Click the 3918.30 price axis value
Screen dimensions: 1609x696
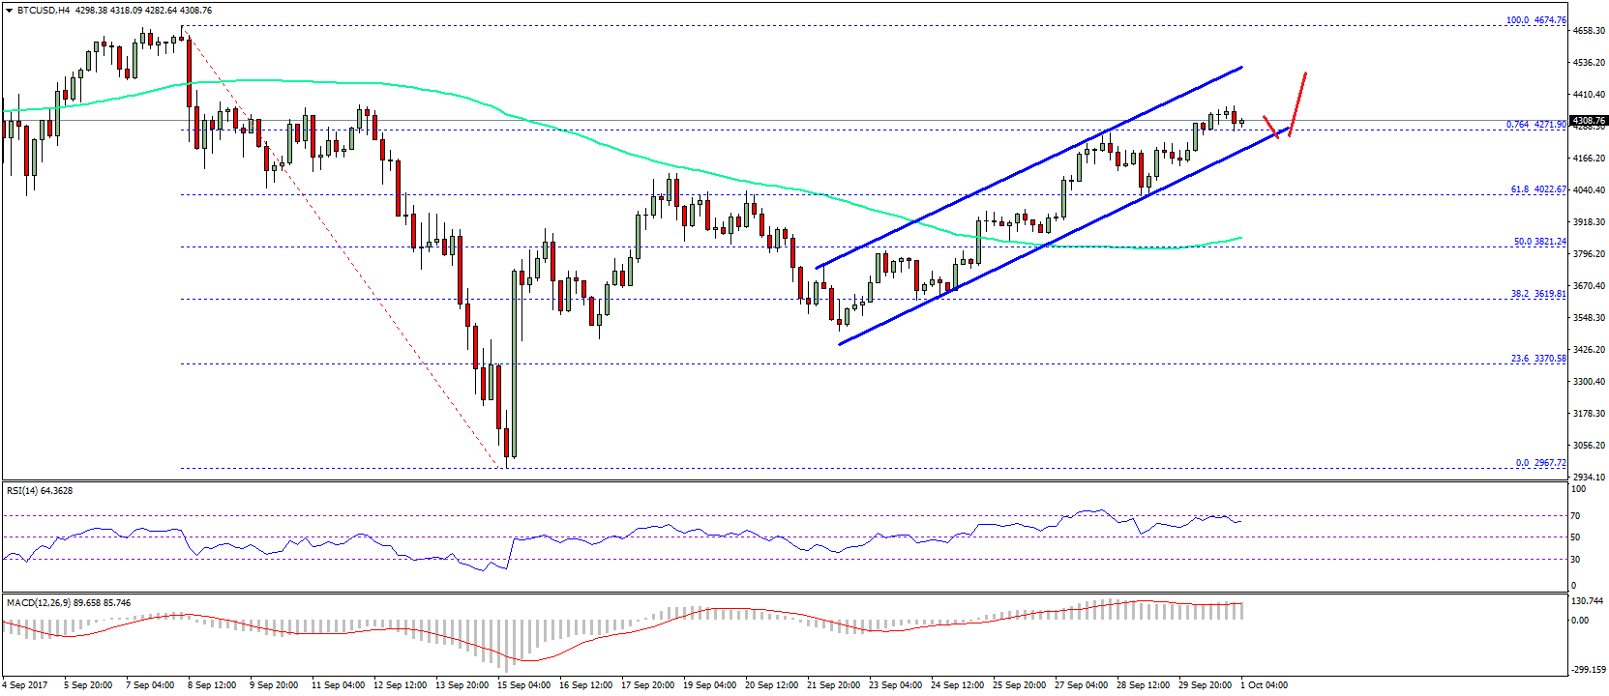click(1589, 222)
